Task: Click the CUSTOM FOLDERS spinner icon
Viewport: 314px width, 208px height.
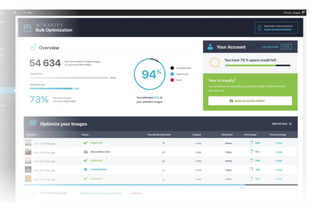Action: tap(33, 193)
